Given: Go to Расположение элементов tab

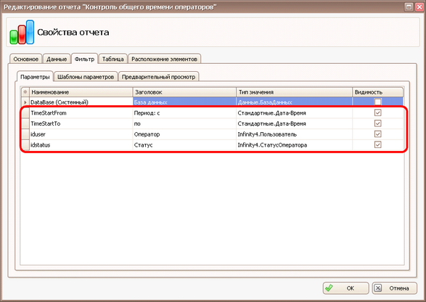Looking at the screenshot, I should coord(164,59).
